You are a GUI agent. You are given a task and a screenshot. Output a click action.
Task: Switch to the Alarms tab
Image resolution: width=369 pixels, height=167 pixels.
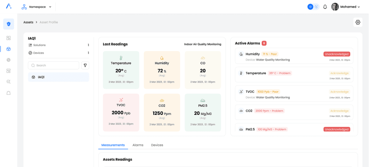[x=138, y=145]
